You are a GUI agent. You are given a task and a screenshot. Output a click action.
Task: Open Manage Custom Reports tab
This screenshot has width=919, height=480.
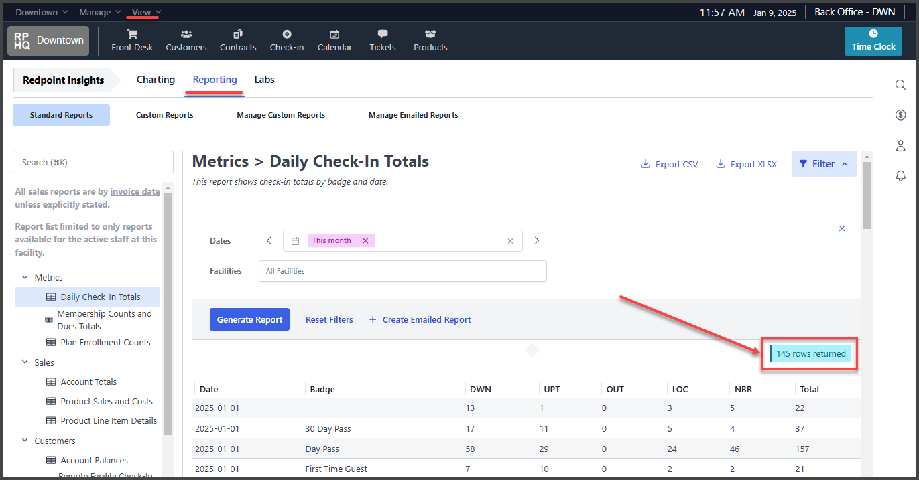point(281,115)
